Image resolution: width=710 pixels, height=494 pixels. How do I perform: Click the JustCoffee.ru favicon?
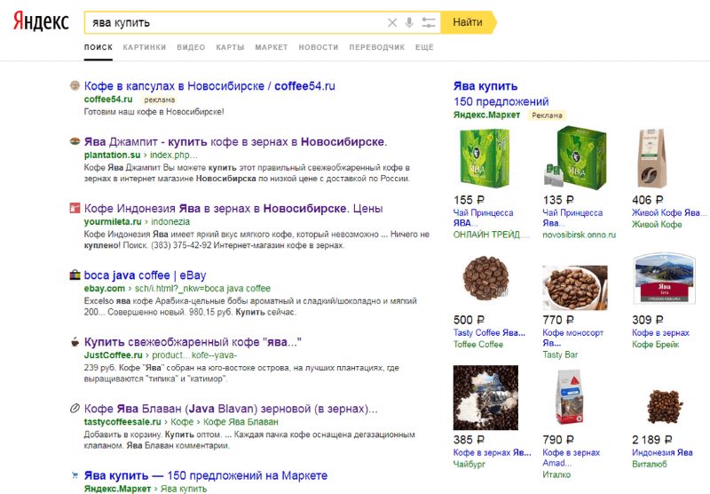[x=75, y=342]
